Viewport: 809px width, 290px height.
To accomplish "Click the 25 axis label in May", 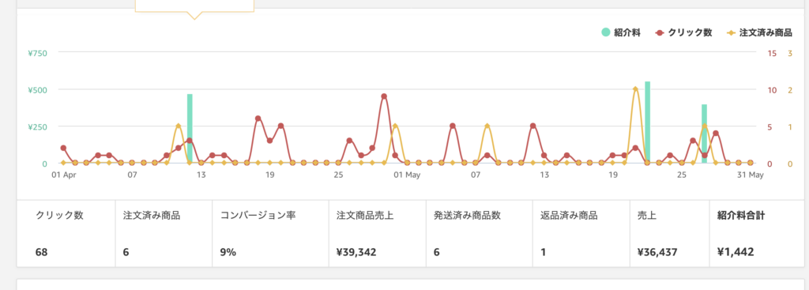I will click(682, 175).
